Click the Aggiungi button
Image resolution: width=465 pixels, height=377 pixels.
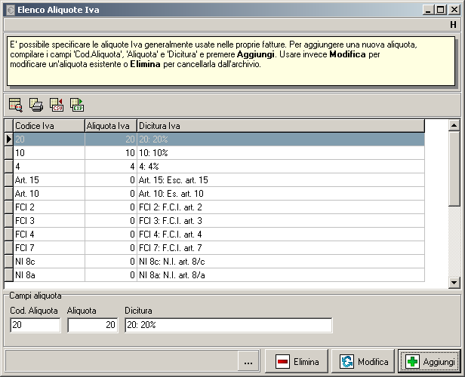click(430, 361)
